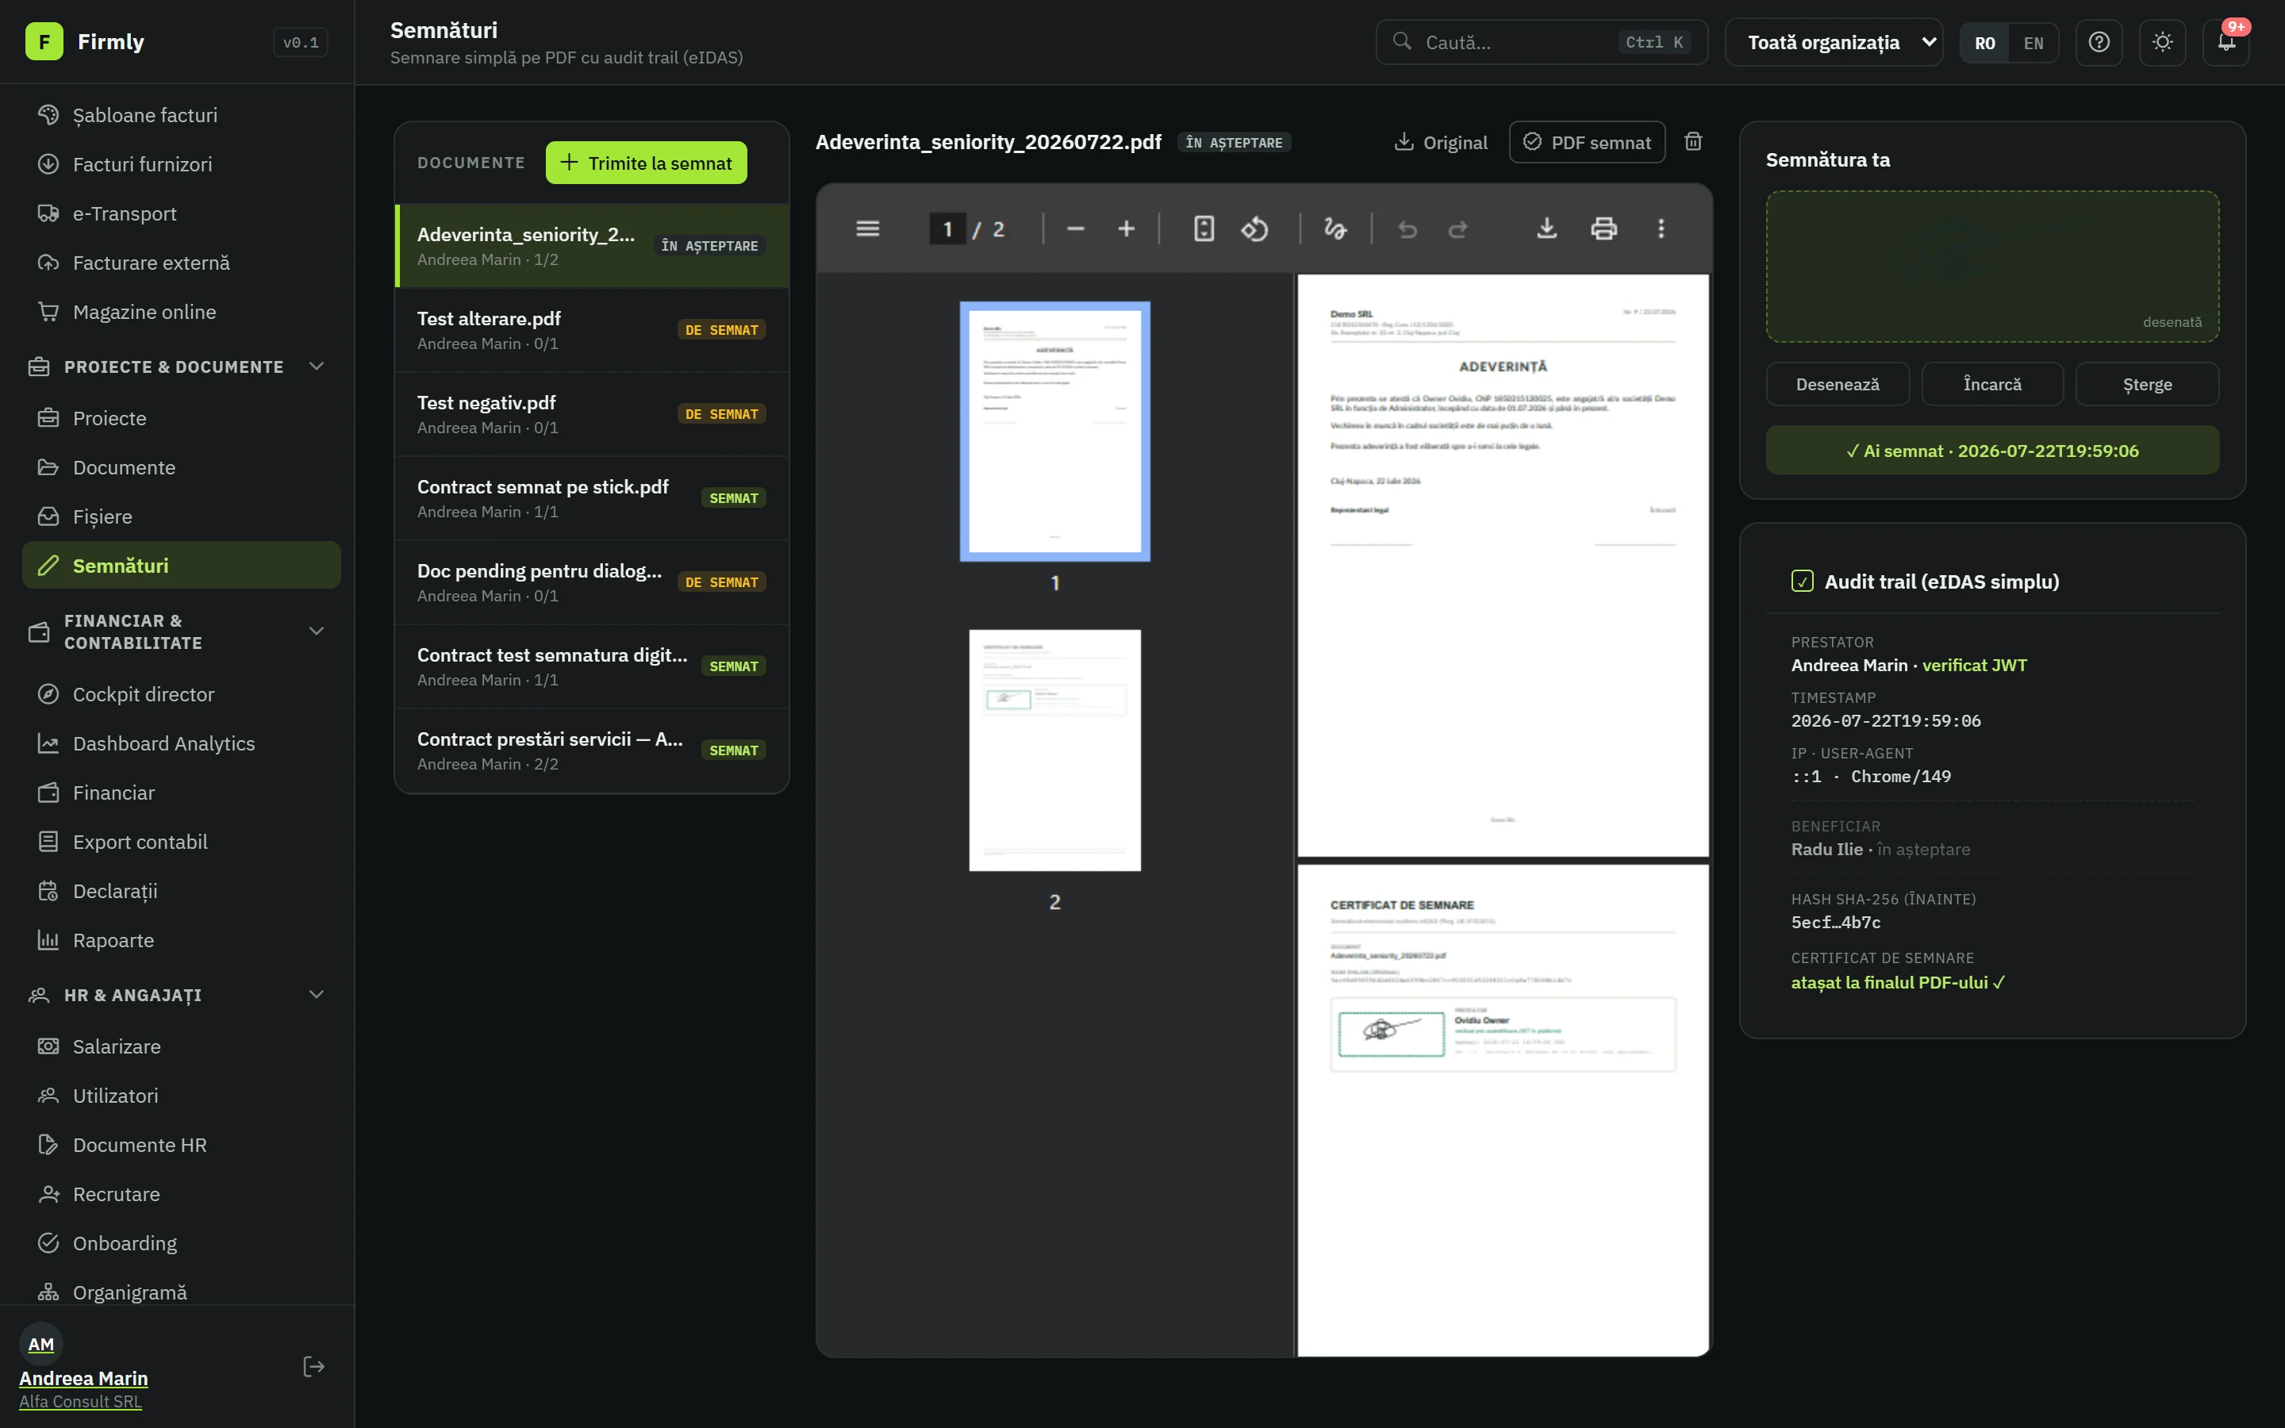Click the redo arrow in PDF toolbar

pyautogui.click(x=1457, y=228)
